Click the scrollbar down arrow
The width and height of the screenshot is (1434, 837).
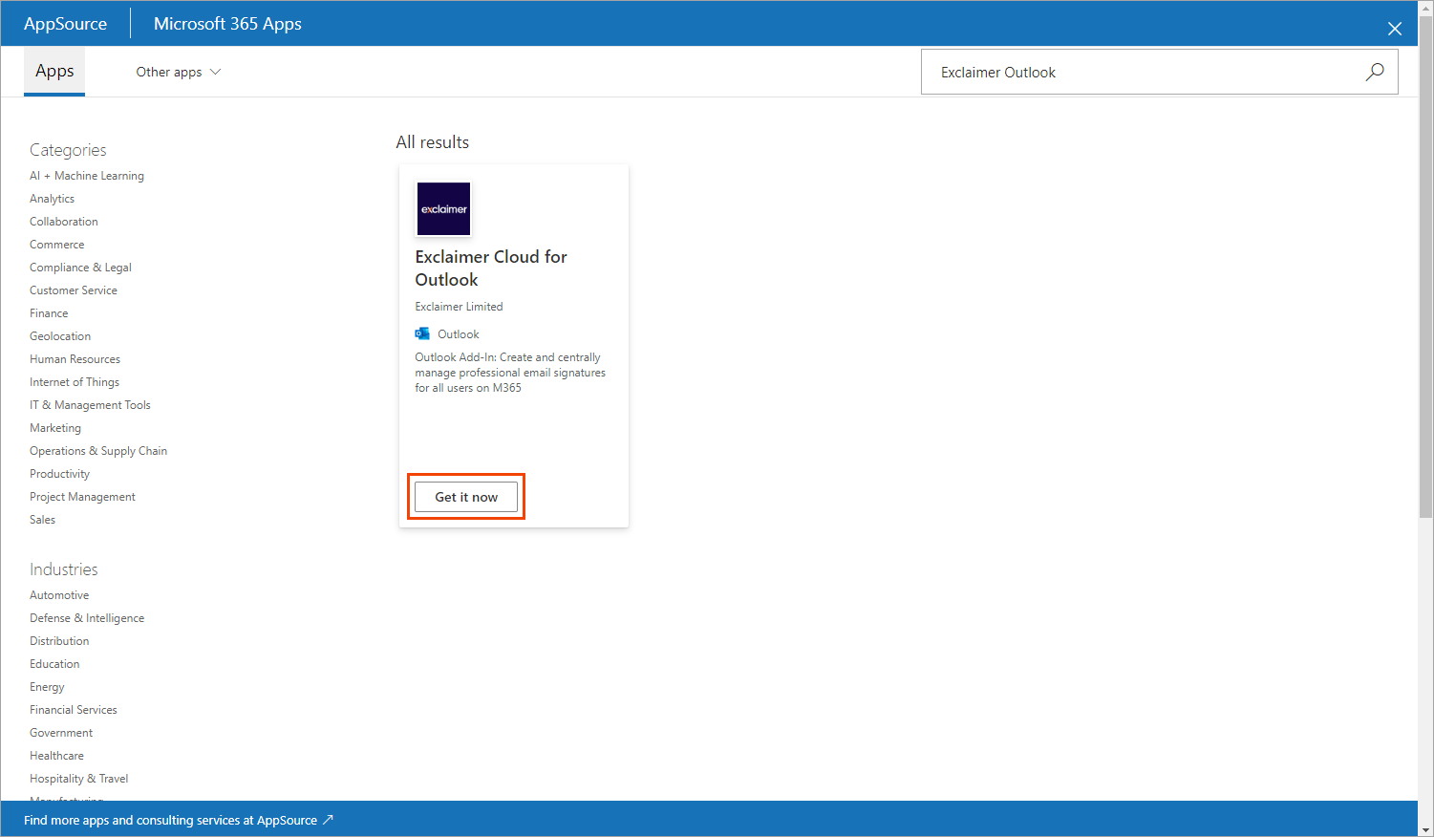pyautogui.click(x=1425, y=829)
